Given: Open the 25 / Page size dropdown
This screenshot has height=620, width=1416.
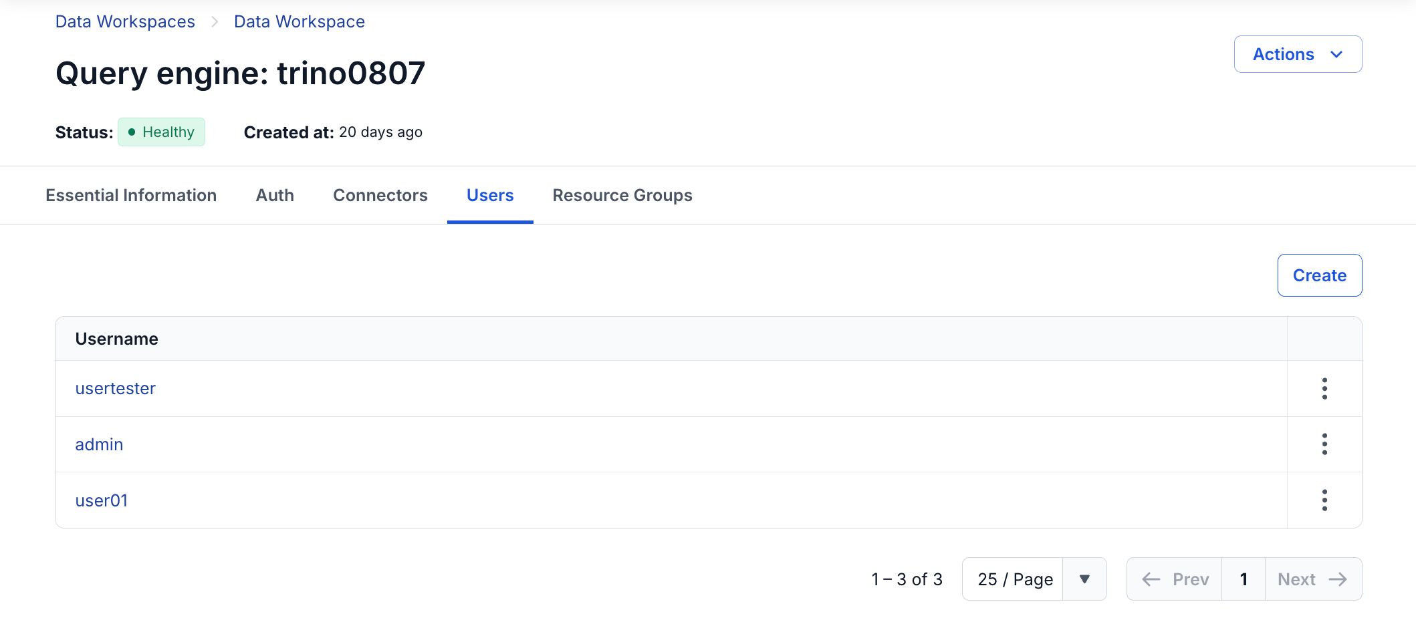Looking at the screenshot, I should (1034, 579).
